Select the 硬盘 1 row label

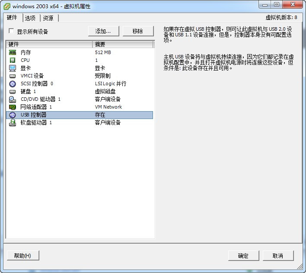pos(28,91)
